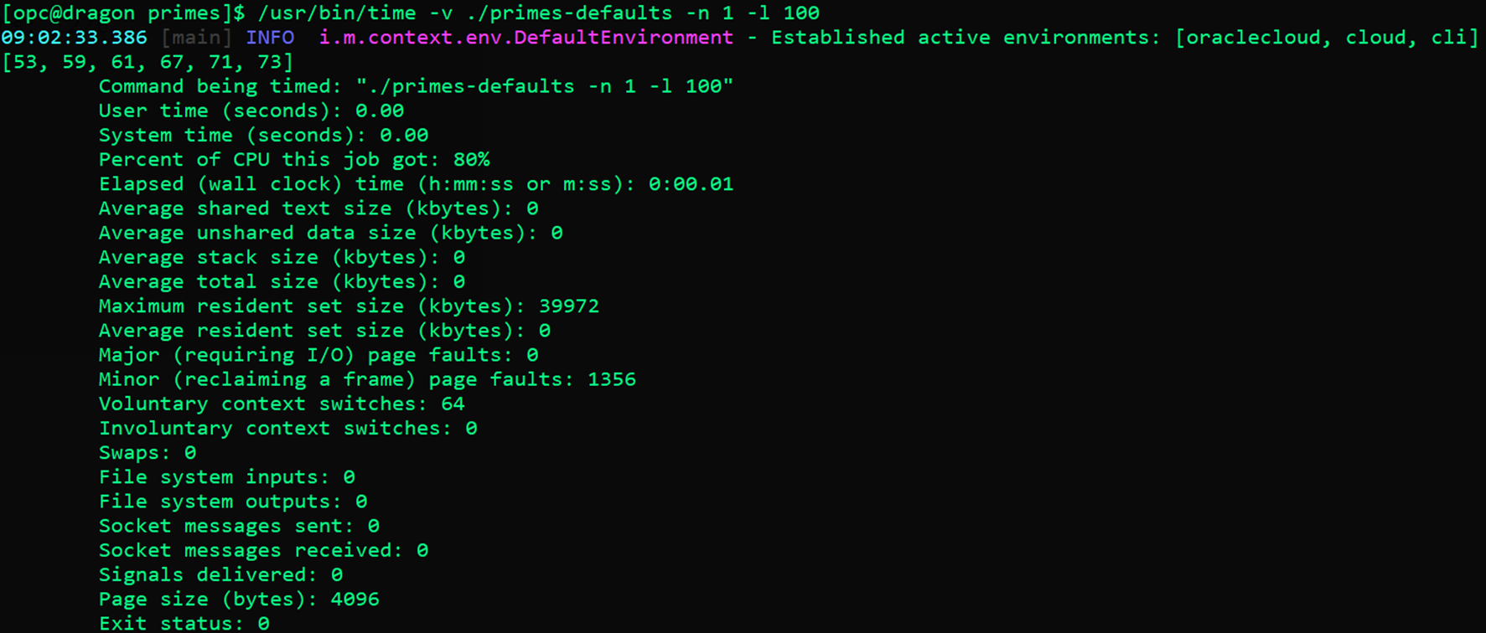This screenshot has height=633, width=1486.
Task: Click the 'Voluntary context switches' line
Action: pos(282,404)
